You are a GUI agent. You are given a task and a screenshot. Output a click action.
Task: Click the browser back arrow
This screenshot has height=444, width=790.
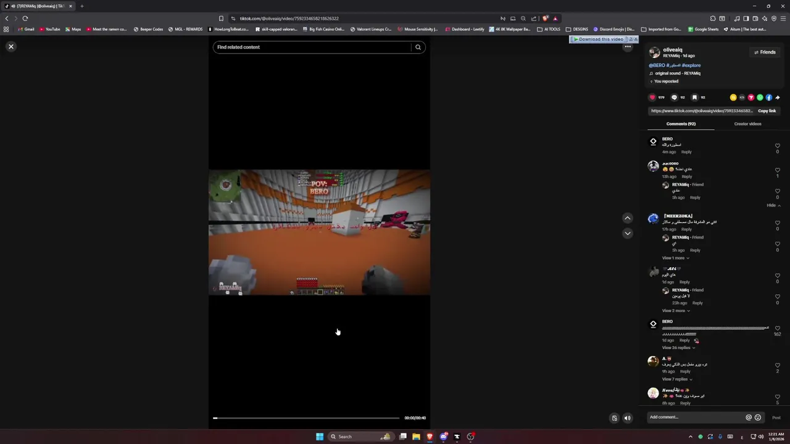click(x=7, y=18)
